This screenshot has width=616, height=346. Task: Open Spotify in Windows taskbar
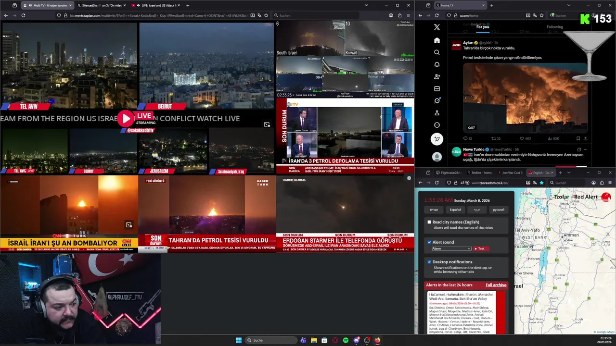coord(346,340)
